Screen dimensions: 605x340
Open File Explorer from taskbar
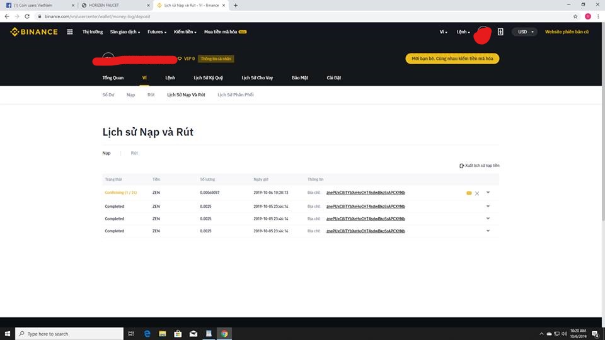coord(163,334)
